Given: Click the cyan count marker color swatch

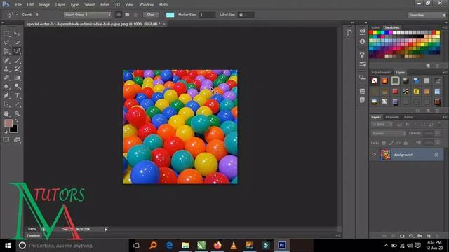Looking at the screenshot, I should click(170, 15).
